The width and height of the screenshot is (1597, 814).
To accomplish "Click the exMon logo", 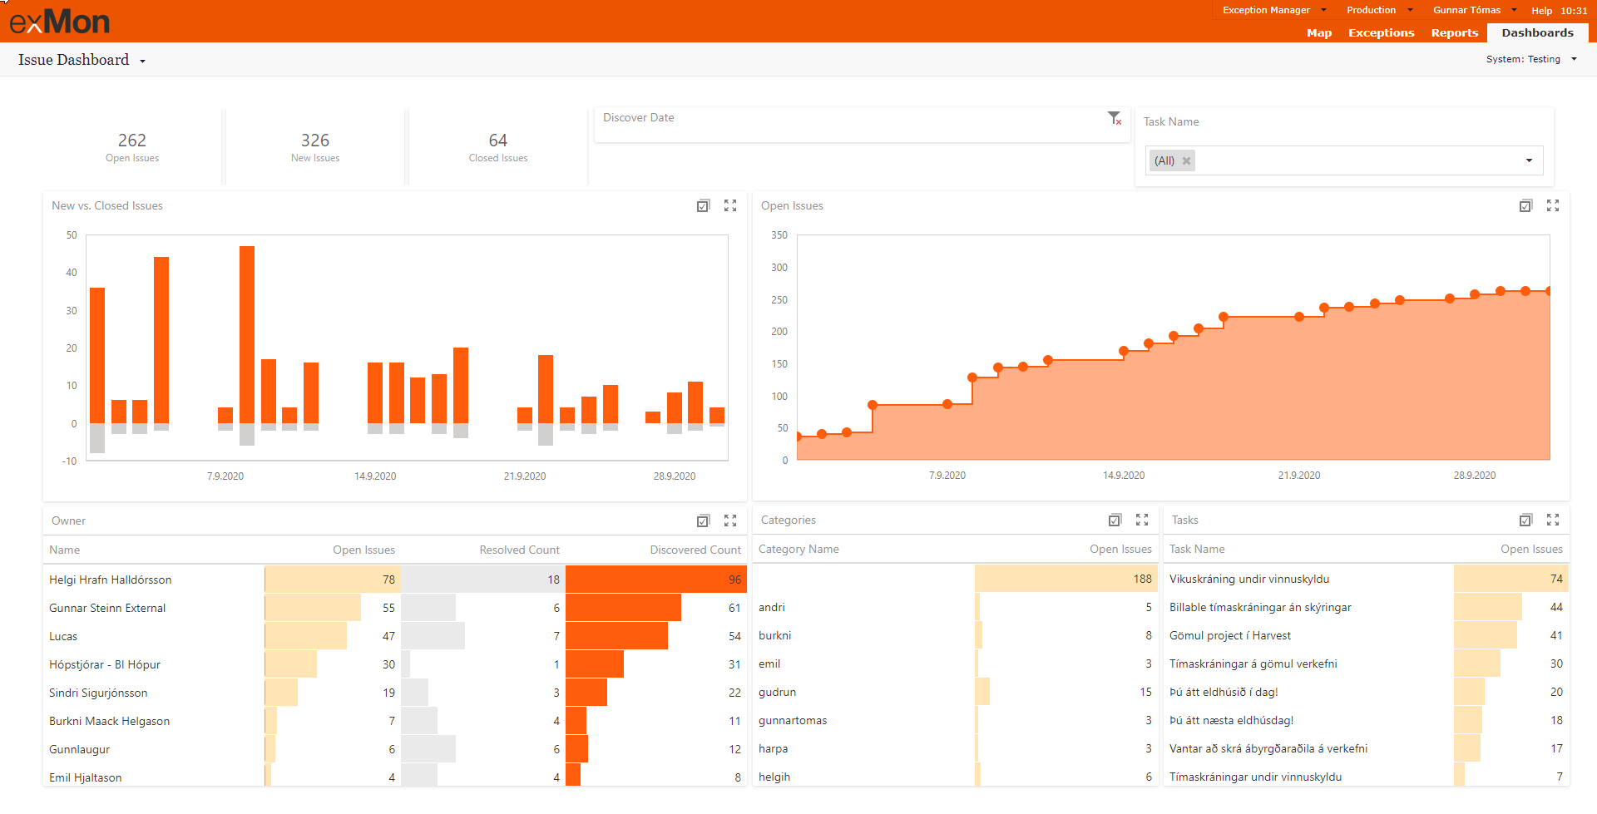I will pyautogui.click(x=58, y=20).
